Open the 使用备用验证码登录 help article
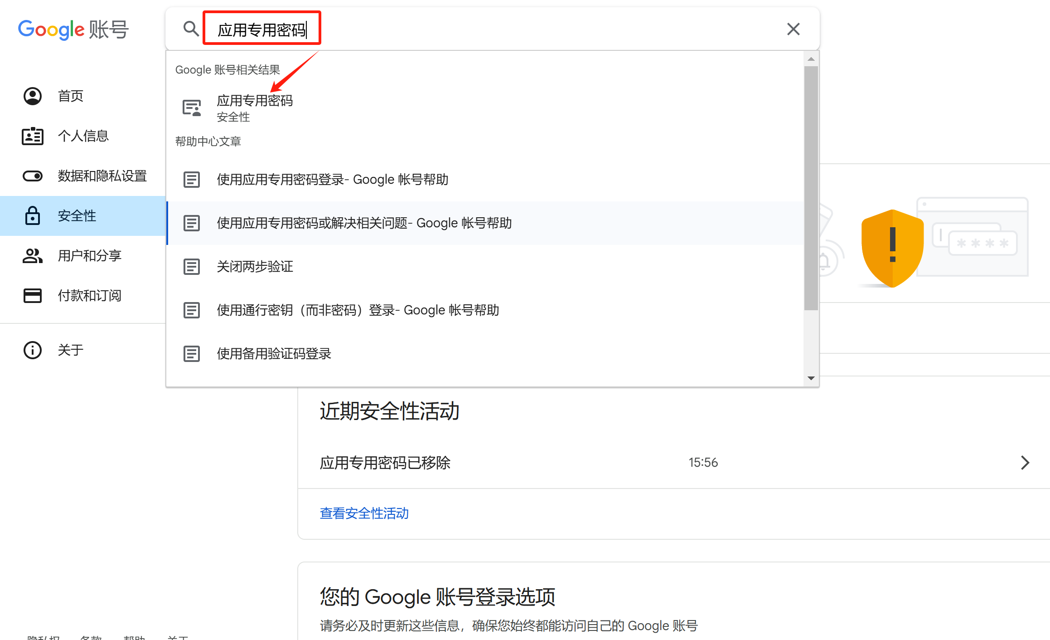This screenshot has width=1050, height=640. tap(485, 354)
